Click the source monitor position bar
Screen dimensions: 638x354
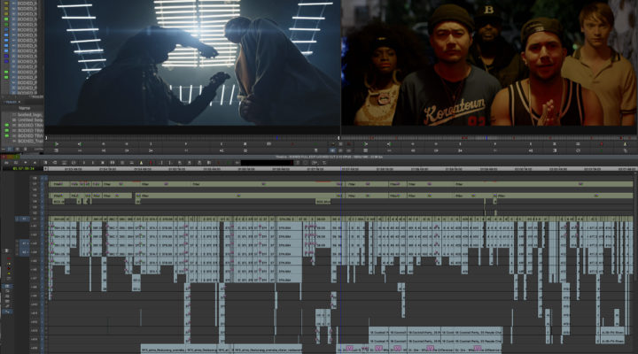pos(192,138)
